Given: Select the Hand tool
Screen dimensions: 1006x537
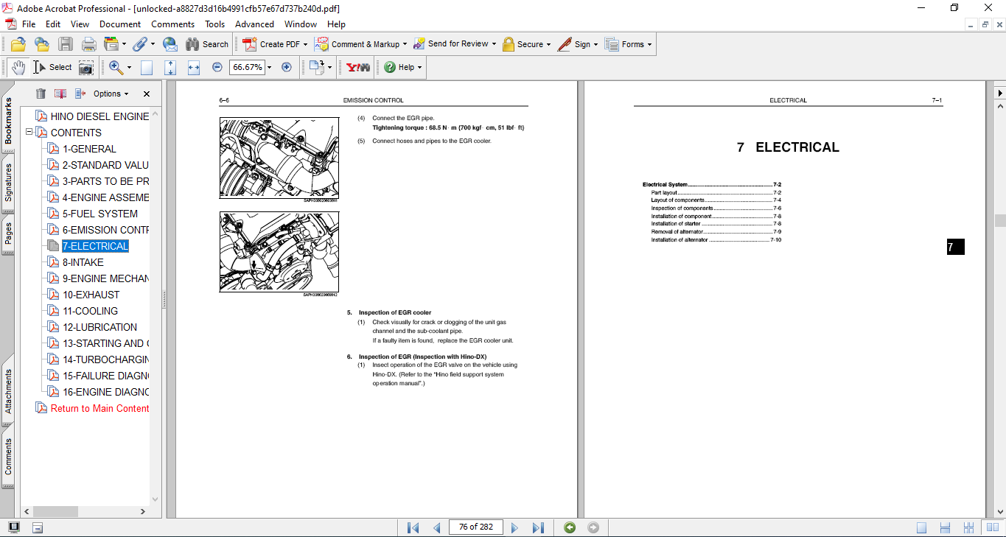Looking at the screenshot, I should (18, 67).
